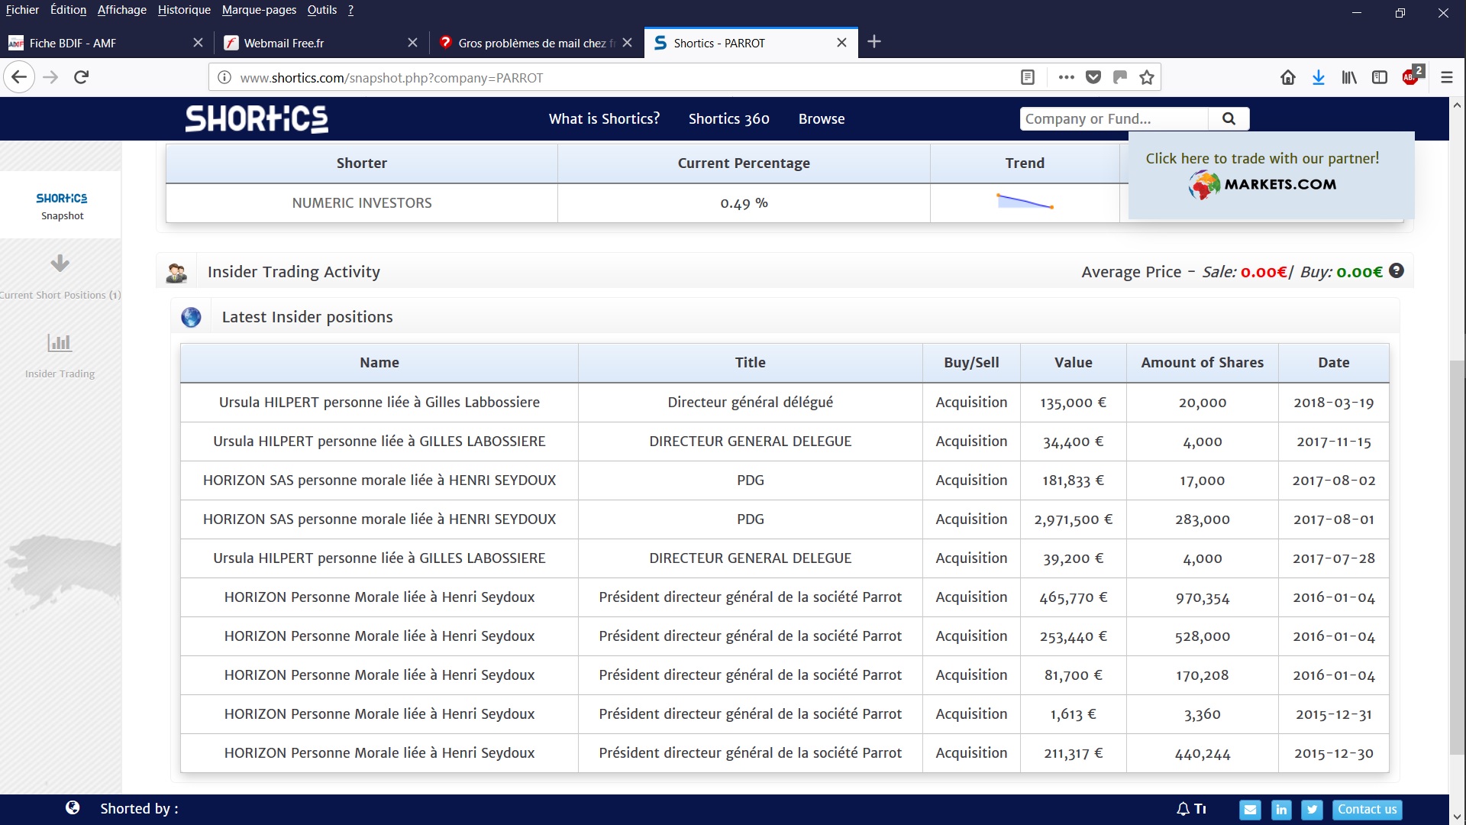This screenshot has height=825, width=1466.
Task: Open the Fichier menu
Action: (22, 10)
